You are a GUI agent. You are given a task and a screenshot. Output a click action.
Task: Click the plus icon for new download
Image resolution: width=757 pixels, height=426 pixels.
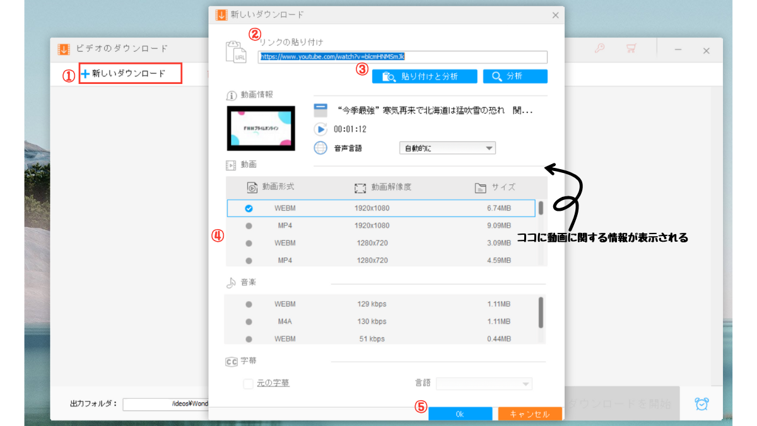coord(85,74)
